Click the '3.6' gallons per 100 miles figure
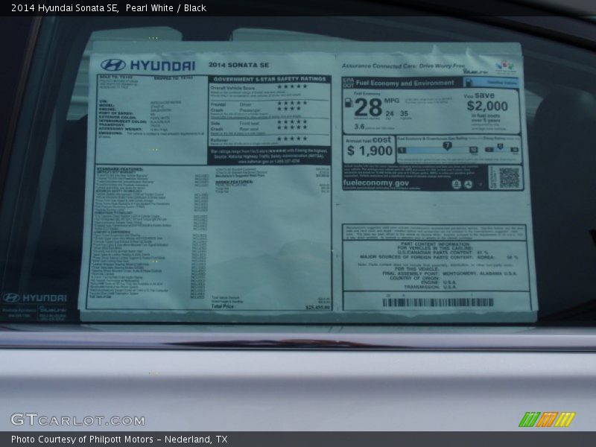The height and width of the screenshot is (447, 596). tap(359, 127)
